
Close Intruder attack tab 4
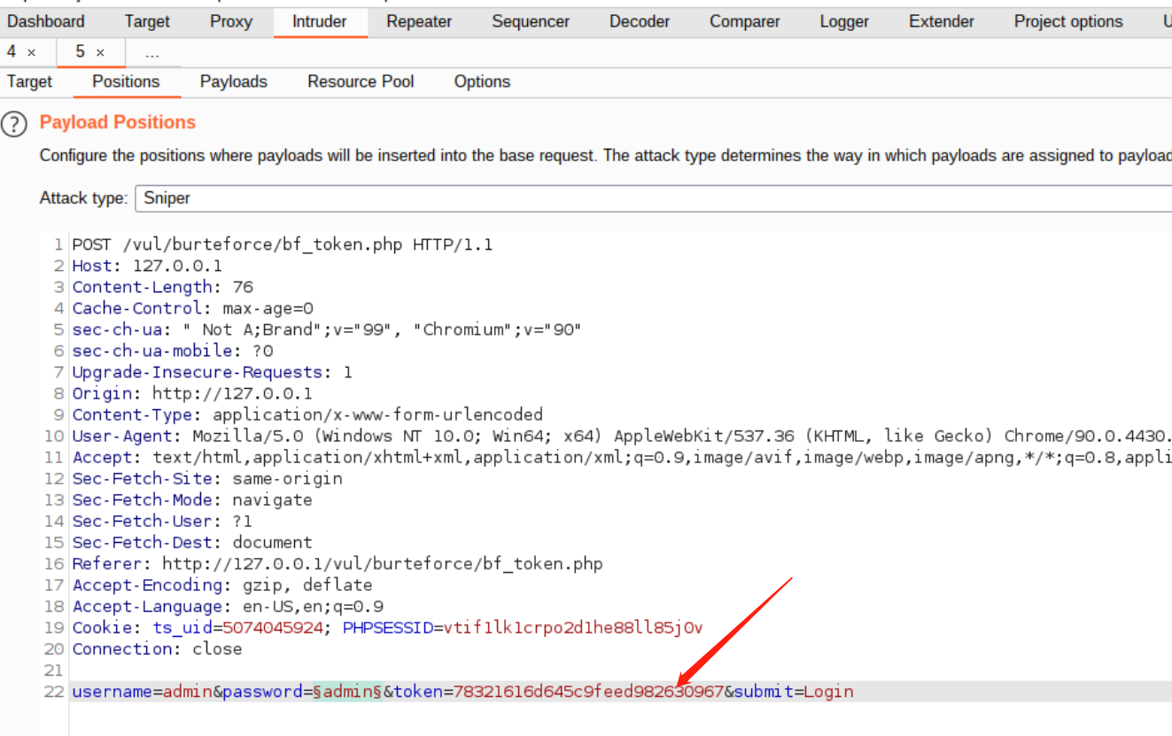click(32, 53)
